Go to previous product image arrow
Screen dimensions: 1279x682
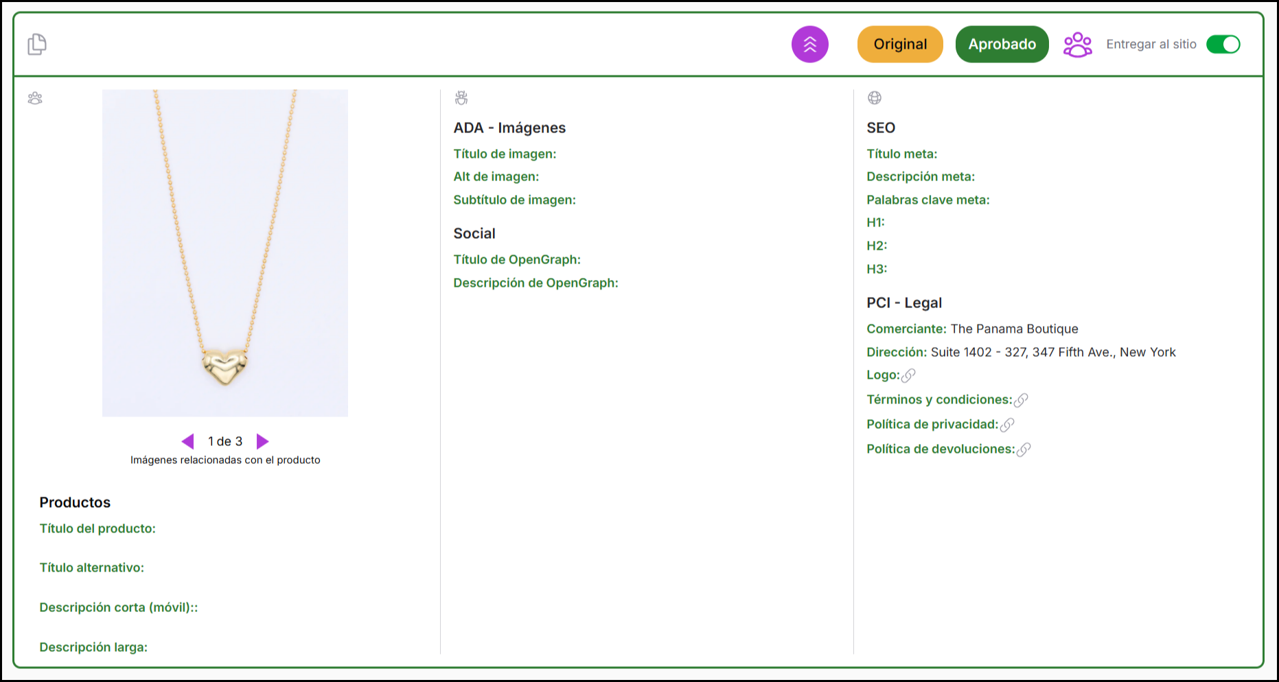click(187, 441)
